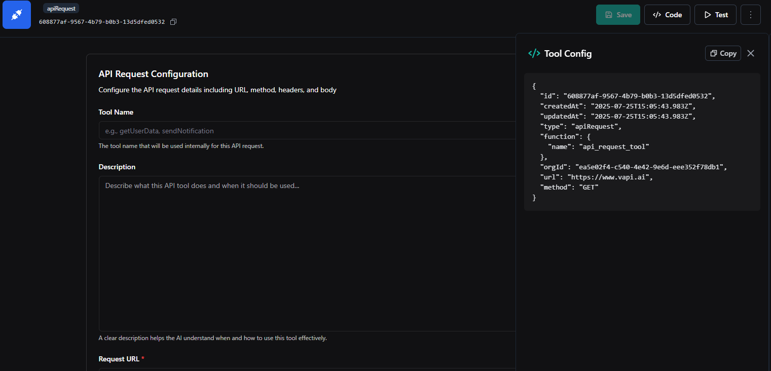This screenshot has height=371, width=771.
Task: Click the Tool Config code brackets icon
Action: pos(534,53)
